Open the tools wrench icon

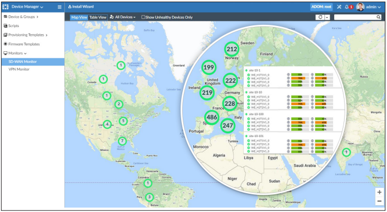click(x=339, y=7)
